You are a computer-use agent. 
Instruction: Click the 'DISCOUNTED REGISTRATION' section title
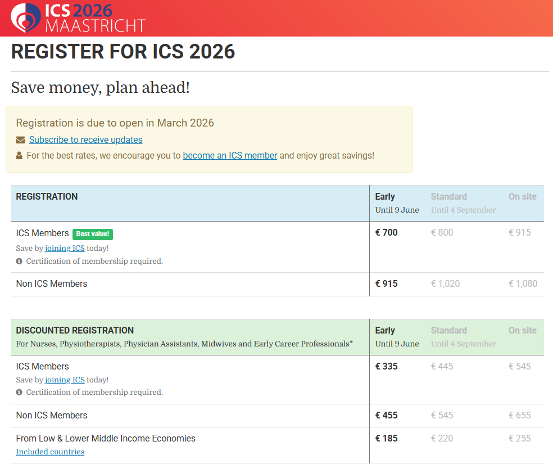tap(75, 331)
